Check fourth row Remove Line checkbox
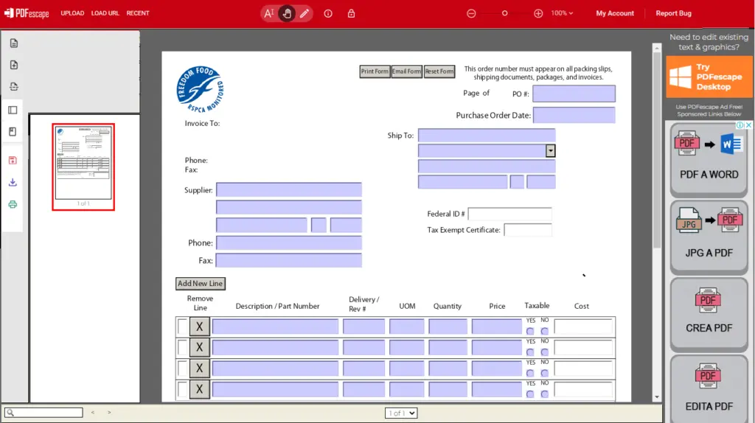 (x=183, y=389)
